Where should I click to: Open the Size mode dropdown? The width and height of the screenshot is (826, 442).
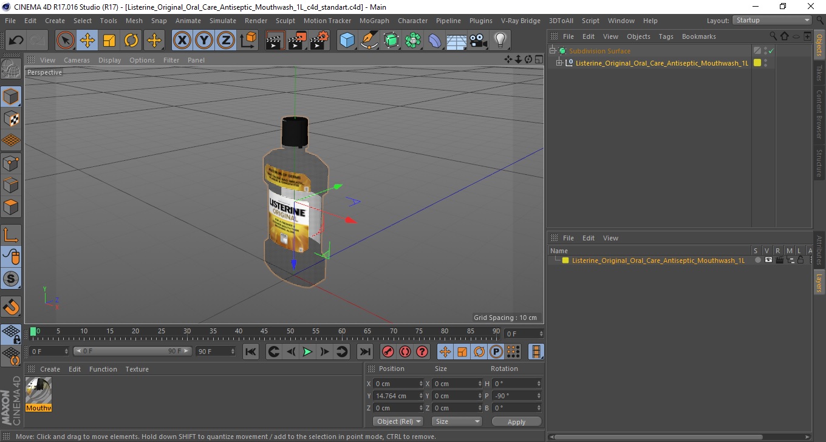457,421
